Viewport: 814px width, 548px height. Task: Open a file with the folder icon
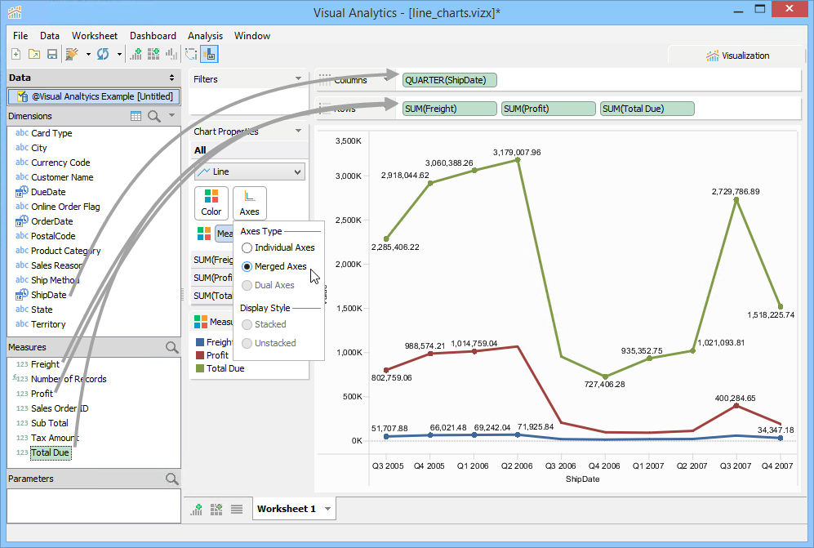(x=34, y=54)
